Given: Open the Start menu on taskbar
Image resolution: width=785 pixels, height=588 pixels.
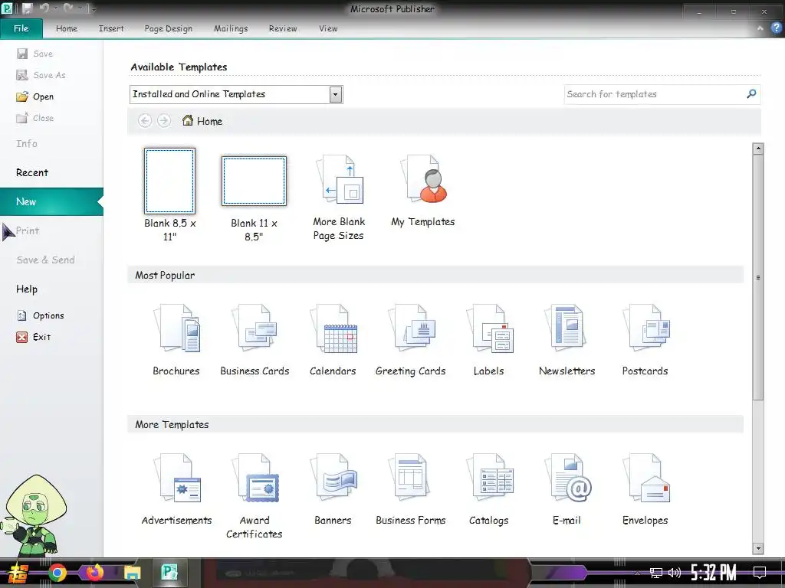Looking at the screenshot, I should pyautogui.click(x=18, y=573).
